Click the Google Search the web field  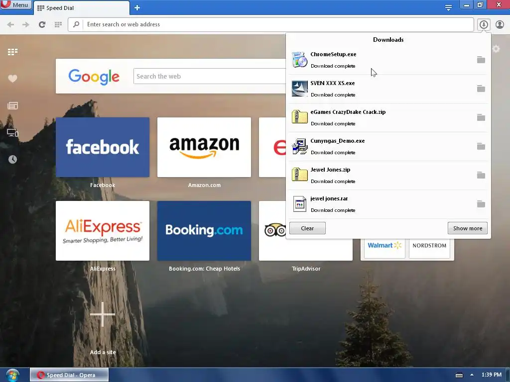point(210,76)
